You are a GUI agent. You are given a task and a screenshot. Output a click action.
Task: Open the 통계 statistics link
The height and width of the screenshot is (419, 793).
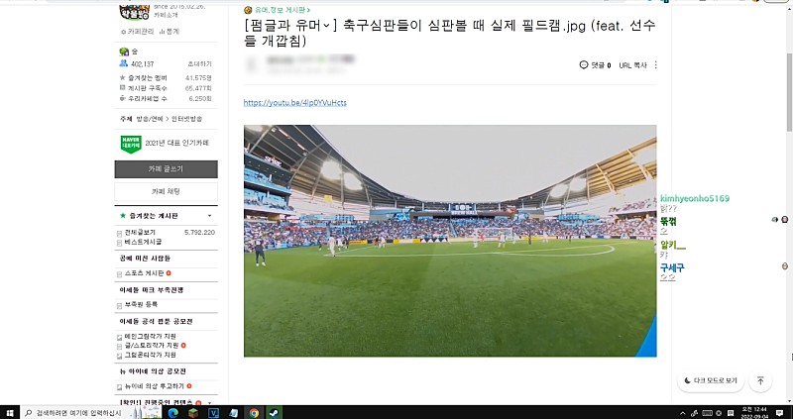coord(170,32)
